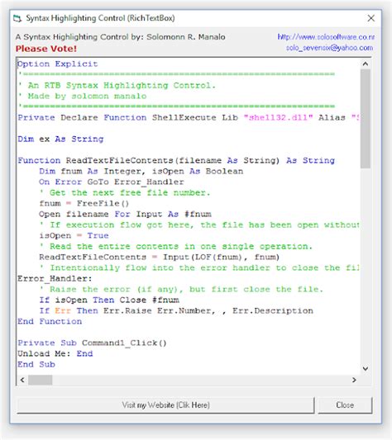Click 'Open filename For Input As #fnum'
Screen dimensions: 392x440
point(125,214)
